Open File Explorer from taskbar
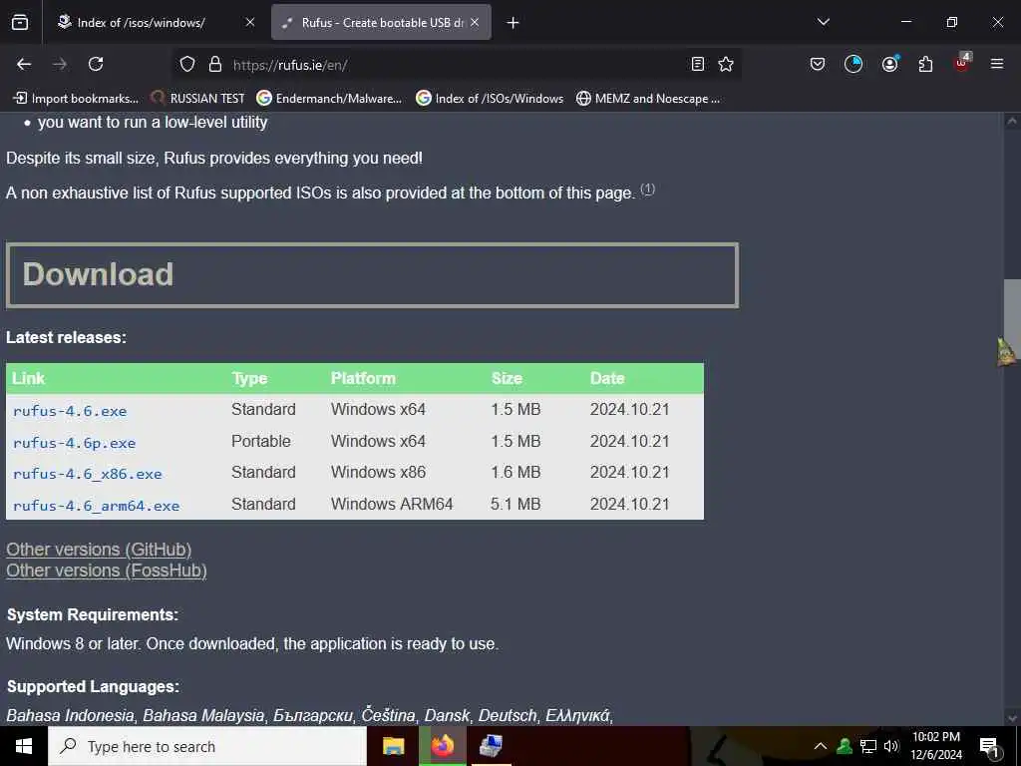Screen dimensions: 1021x766 [393, 746]
